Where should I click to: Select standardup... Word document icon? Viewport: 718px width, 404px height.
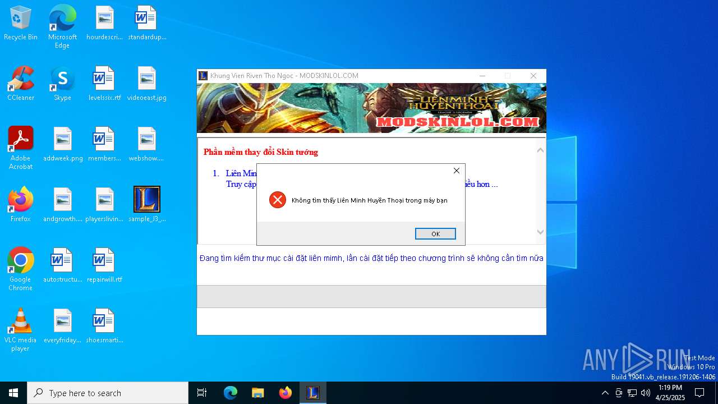pyautogui.click(x=147, y=24)
